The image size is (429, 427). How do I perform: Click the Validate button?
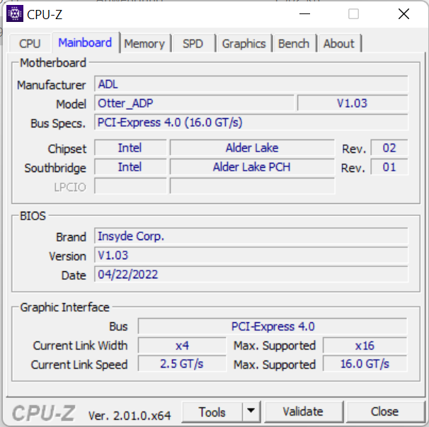coord(303,412)
